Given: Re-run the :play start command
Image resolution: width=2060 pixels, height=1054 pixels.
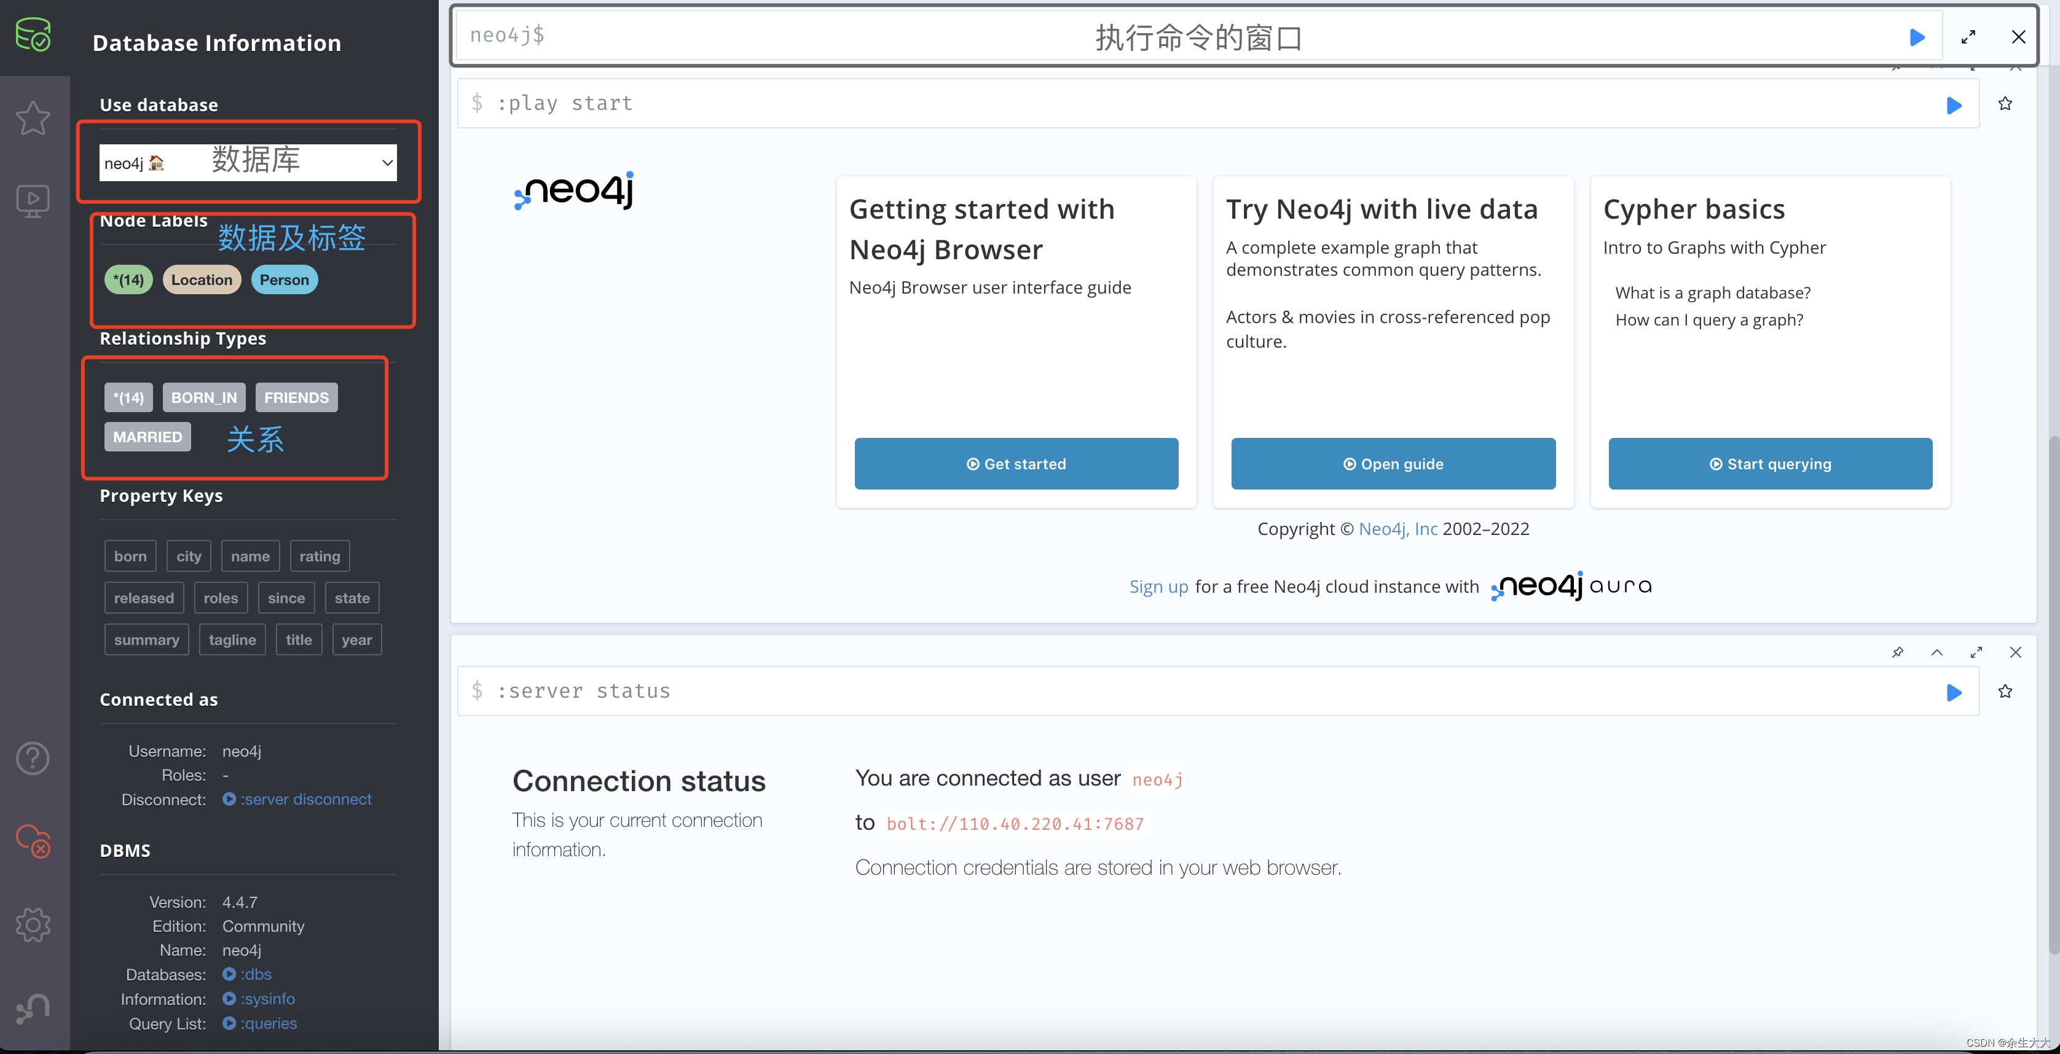Looking at the screenshot, I should [x=1954, y=104].
